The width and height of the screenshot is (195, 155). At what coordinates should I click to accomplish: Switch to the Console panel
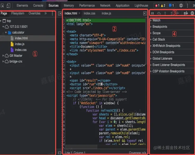(x=38, y=6)
